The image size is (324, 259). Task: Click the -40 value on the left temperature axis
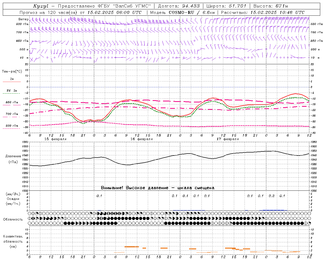tap(26, 133)
